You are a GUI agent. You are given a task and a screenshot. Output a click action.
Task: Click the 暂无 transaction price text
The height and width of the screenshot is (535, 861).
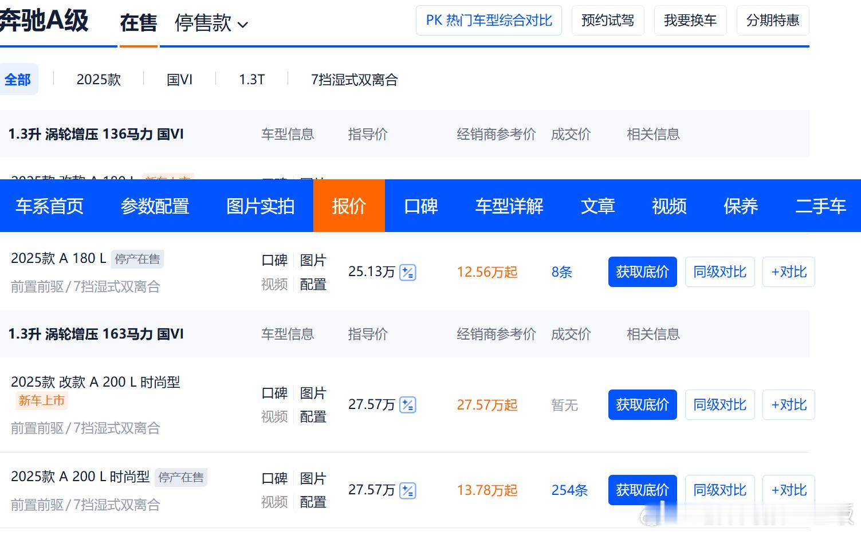point(565,405)
